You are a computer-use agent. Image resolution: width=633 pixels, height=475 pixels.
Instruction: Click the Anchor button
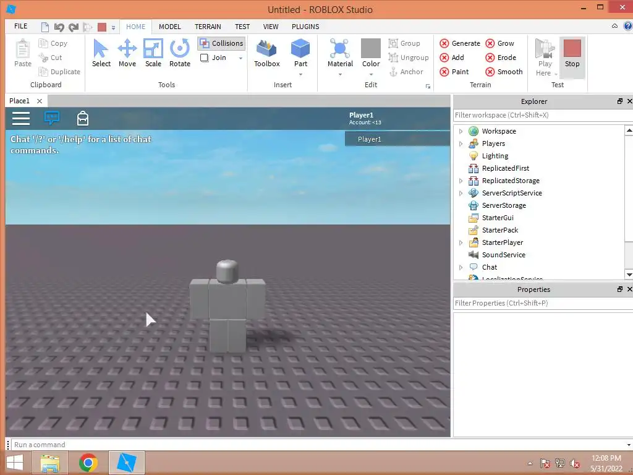406,72
